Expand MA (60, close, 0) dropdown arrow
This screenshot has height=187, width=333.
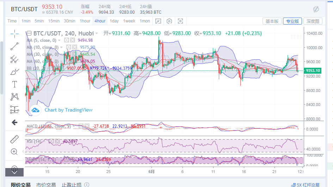(x=61, y=61)
